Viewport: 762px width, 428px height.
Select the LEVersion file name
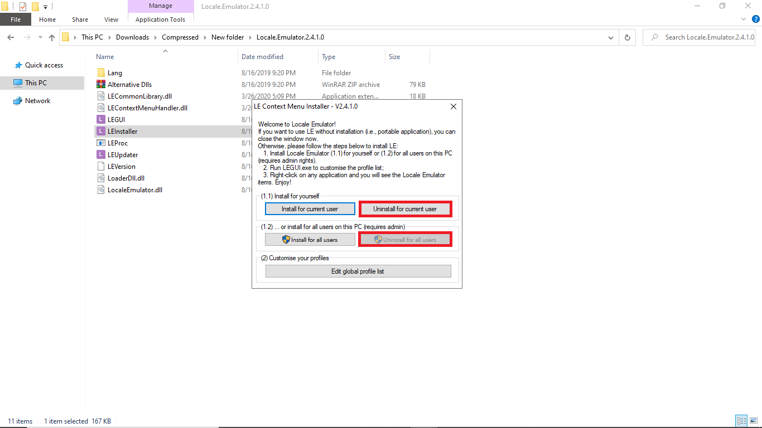click(x=122, y=167)
